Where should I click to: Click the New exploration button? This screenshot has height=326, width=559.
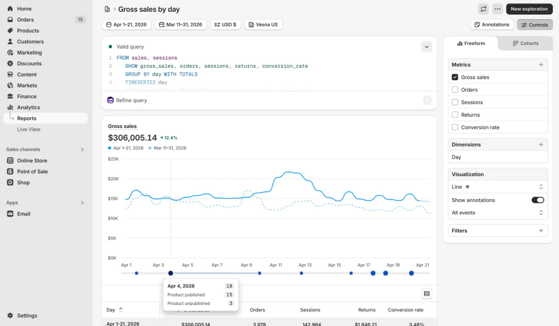point(529,9)
